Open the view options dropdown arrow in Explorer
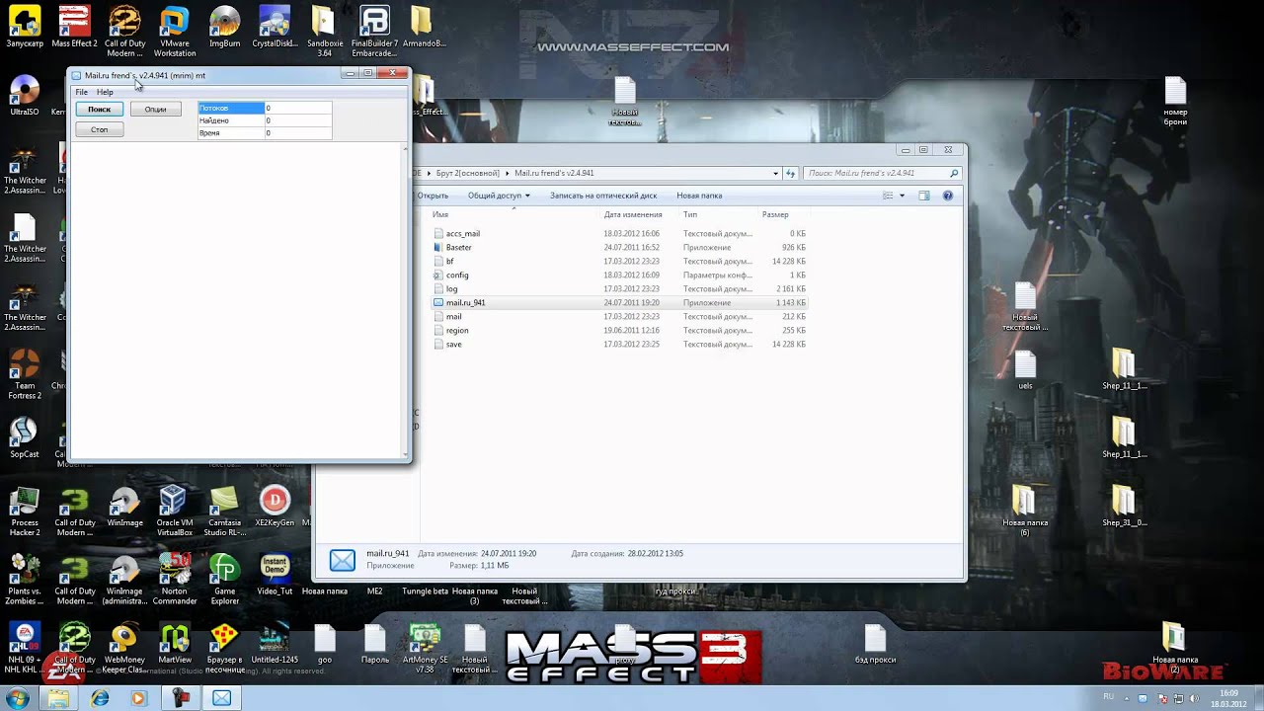The height and width of the screenshot is (711, 1264). coord(902,196)
